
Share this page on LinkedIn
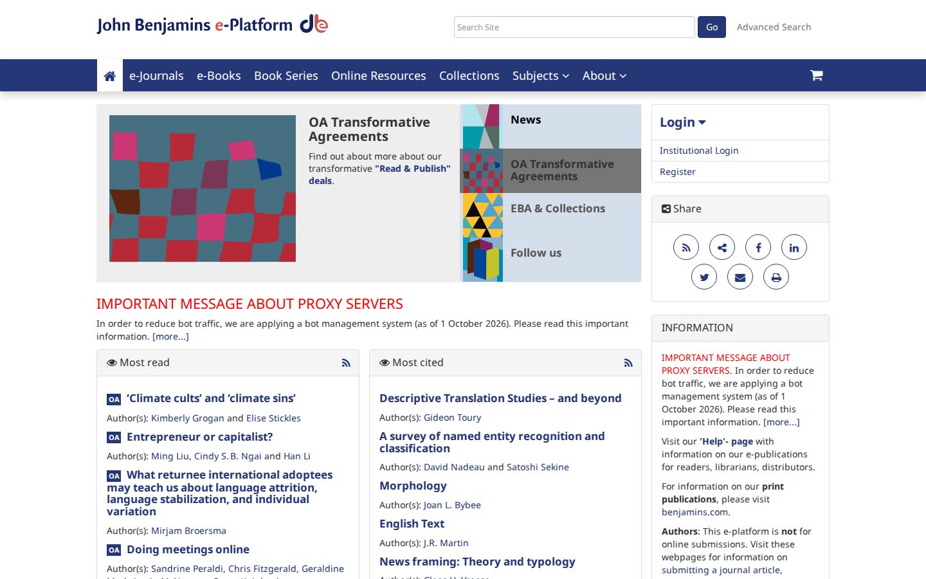[x=794, y=248]
